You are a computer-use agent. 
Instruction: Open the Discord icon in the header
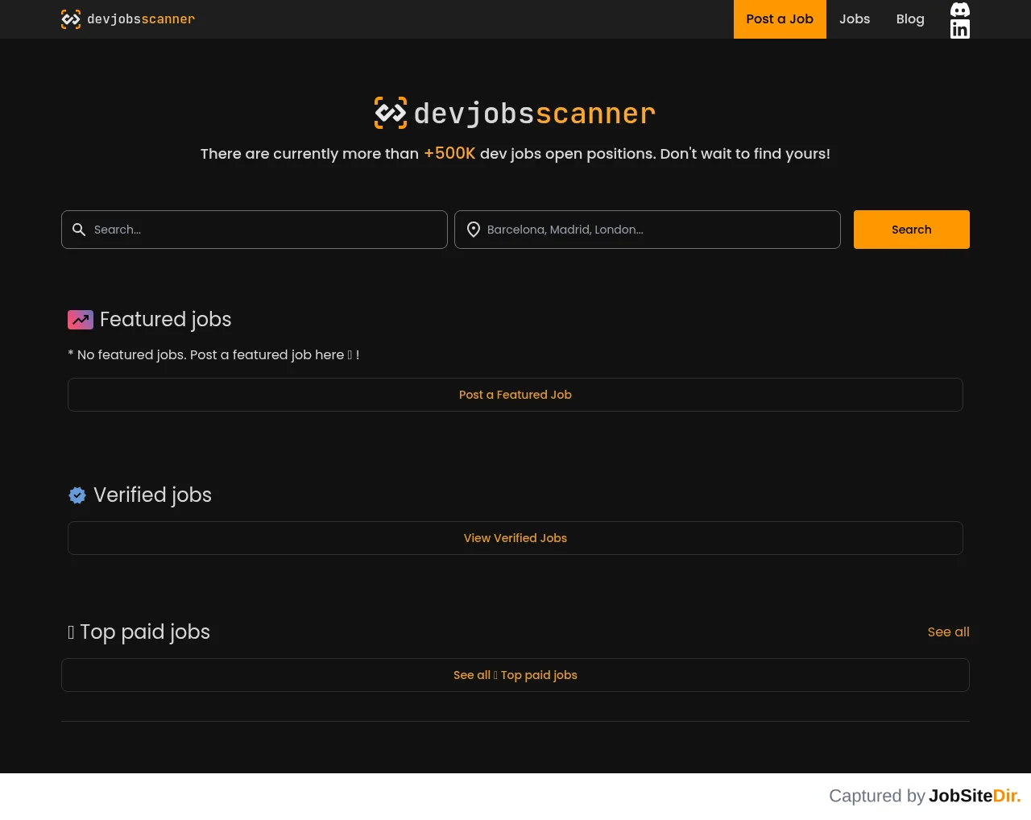point(959,10)
